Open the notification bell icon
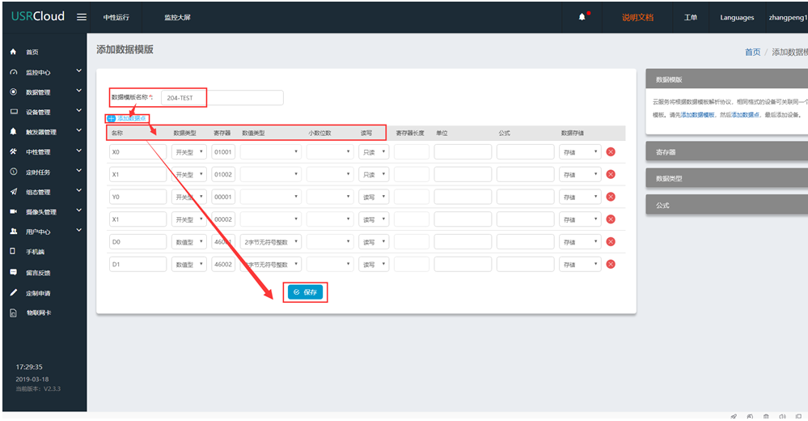This screenshot has width=808, height=421. point(582,17)
